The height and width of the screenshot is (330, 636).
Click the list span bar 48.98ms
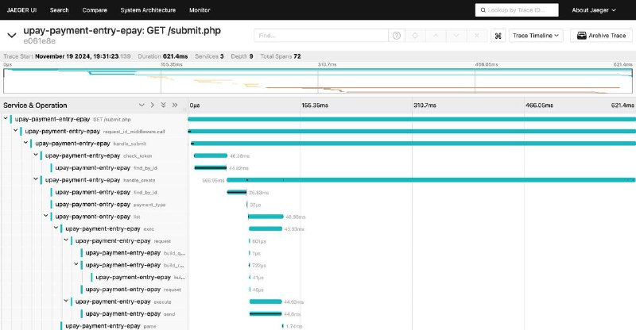[266, 217]
